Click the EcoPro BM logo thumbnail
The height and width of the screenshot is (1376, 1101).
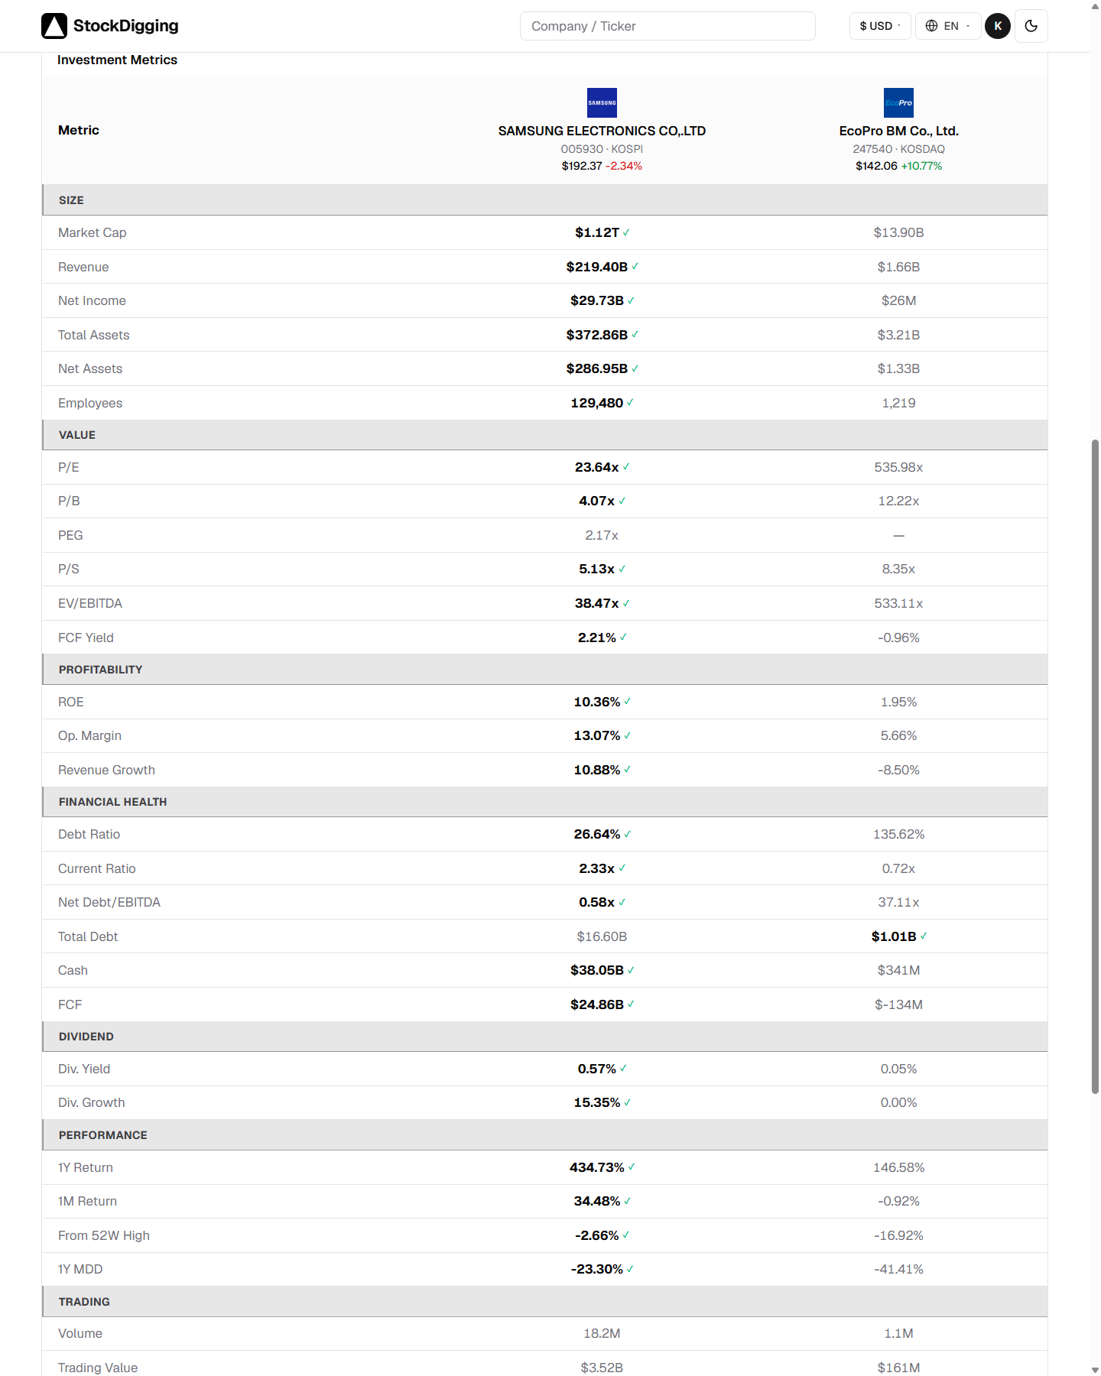[x=898, y=102]
